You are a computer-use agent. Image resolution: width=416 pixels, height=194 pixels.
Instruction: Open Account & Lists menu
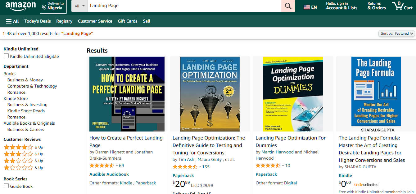pyautogui.click(x=341, y=6)
